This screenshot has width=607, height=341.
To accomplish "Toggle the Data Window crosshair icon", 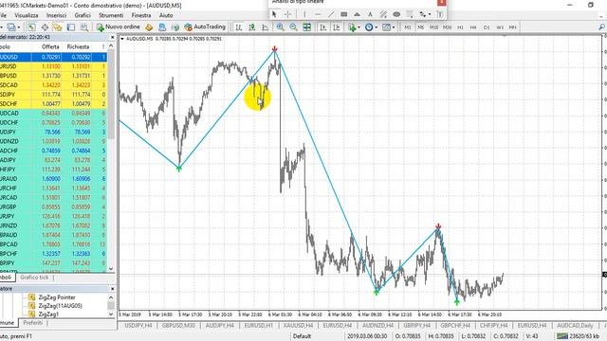I will (45, 27).
